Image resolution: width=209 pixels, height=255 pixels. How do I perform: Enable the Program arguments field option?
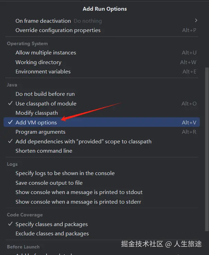click(x=40, y=132)
